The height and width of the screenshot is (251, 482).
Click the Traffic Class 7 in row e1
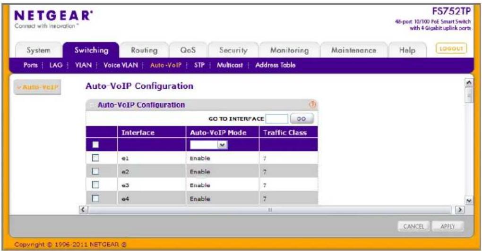(265, 159)
